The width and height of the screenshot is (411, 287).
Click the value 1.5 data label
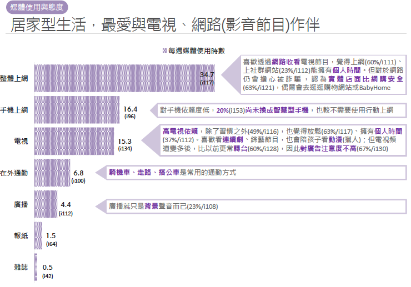pyautogui.click(x=51, y=236)
